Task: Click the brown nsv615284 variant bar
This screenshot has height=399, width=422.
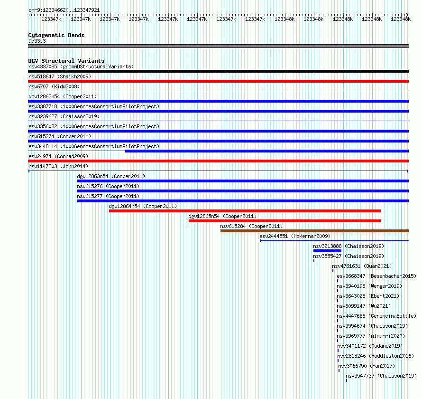Action: pos(315,231)
